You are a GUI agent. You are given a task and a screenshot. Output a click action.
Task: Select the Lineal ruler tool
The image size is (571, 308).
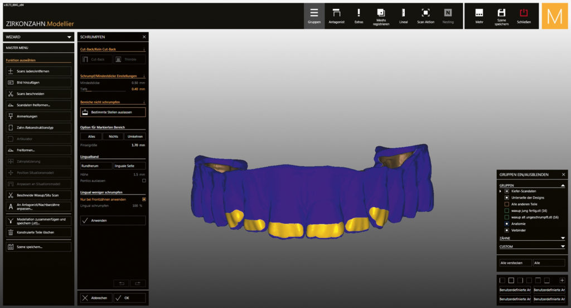point(403,16)
